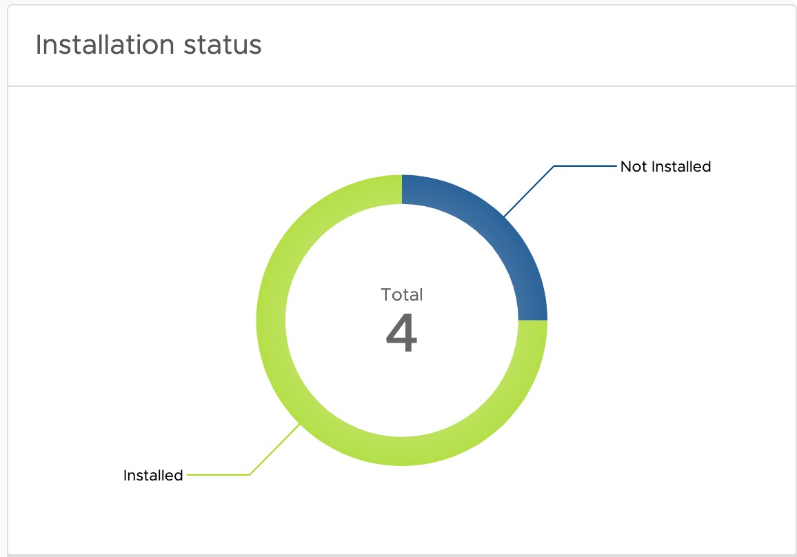Click empty header space right of the title
Screen dimensions: 797x557
pos(524,45)
